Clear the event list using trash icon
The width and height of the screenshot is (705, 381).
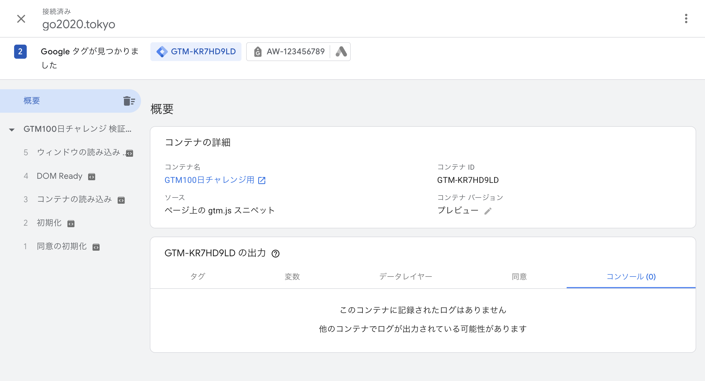tap(129, 101)
